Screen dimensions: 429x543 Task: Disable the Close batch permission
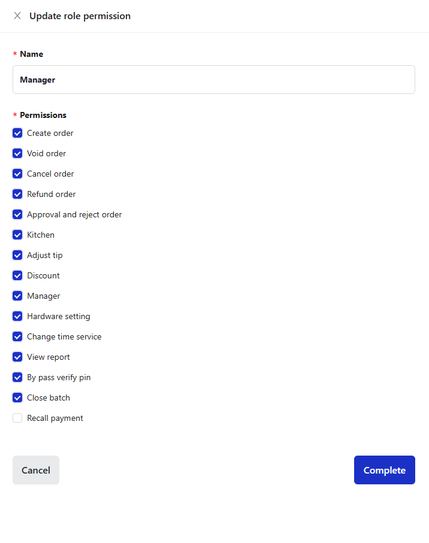coord(17,398)
